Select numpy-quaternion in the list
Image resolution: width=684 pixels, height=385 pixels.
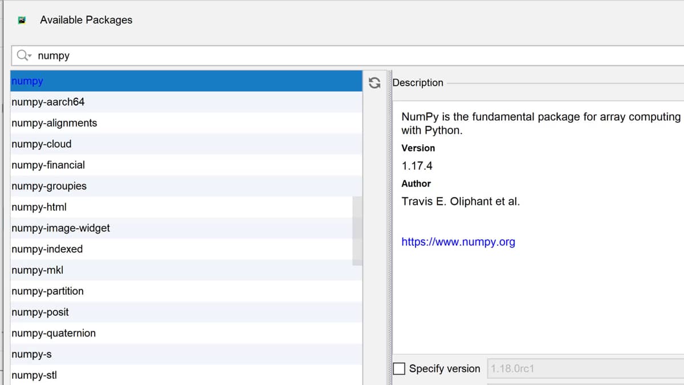click(x=186, y=333)
